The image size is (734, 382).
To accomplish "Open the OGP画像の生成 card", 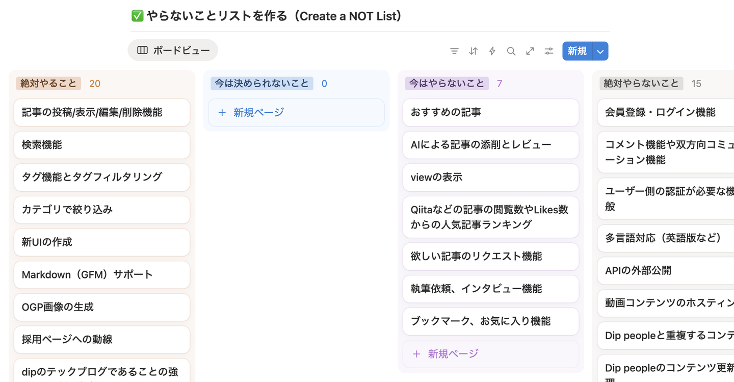I will click(102, 307).
